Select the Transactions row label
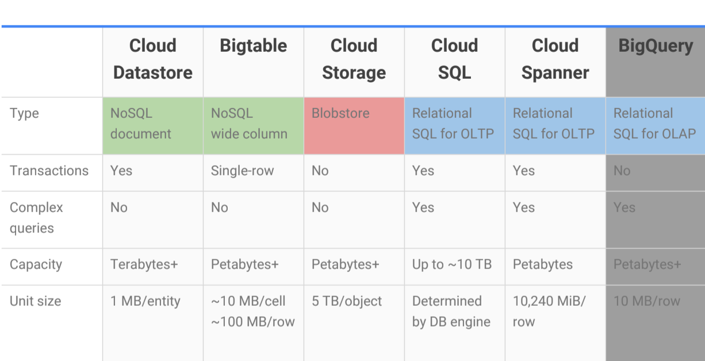Screen dimensions: 705x361 pyautogui.click(x=49, y=171)
